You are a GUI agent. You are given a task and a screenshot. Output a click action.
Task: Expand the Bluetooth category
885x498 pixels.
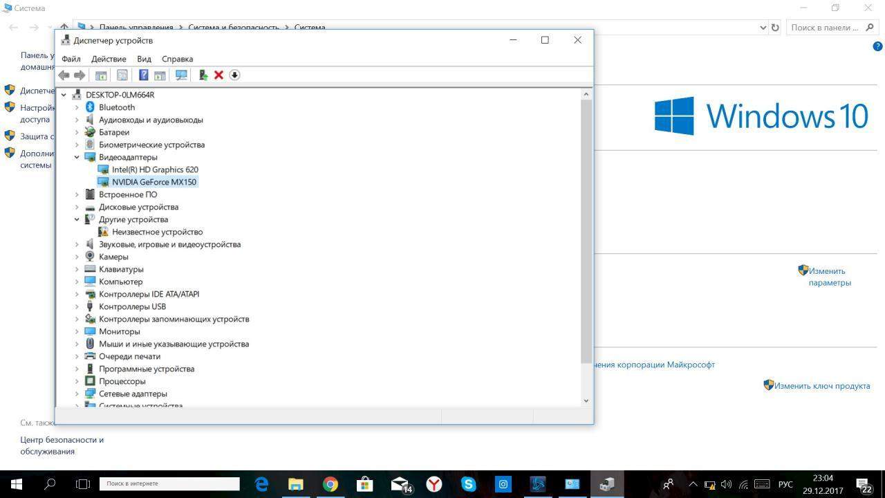coord(77,107)
